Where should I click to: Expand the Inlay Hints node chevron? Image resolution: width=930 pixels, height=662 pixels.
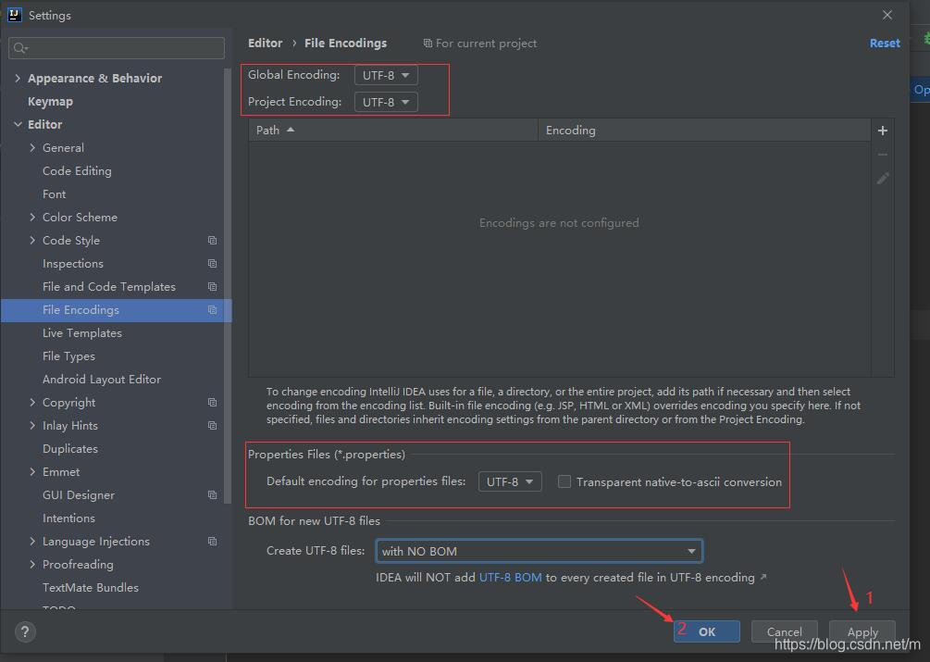point(32,425)
